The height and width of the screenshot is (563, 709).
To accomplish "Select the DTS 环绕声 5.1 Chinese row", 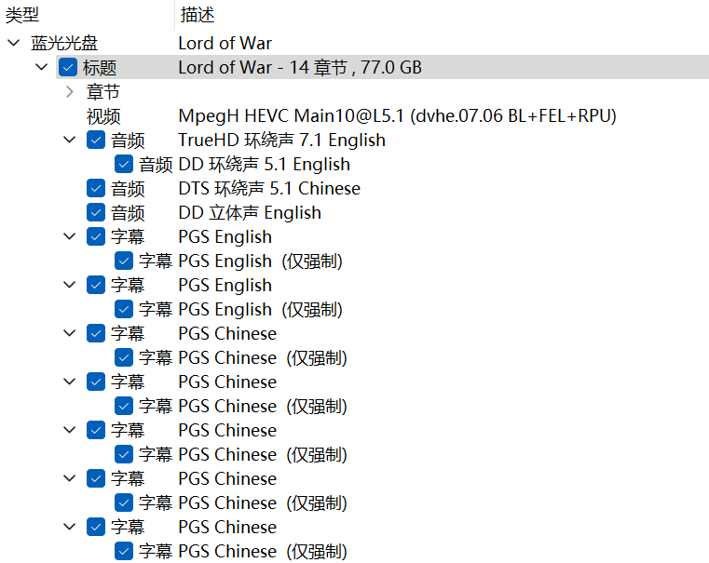I will click(x=268, y=188).
